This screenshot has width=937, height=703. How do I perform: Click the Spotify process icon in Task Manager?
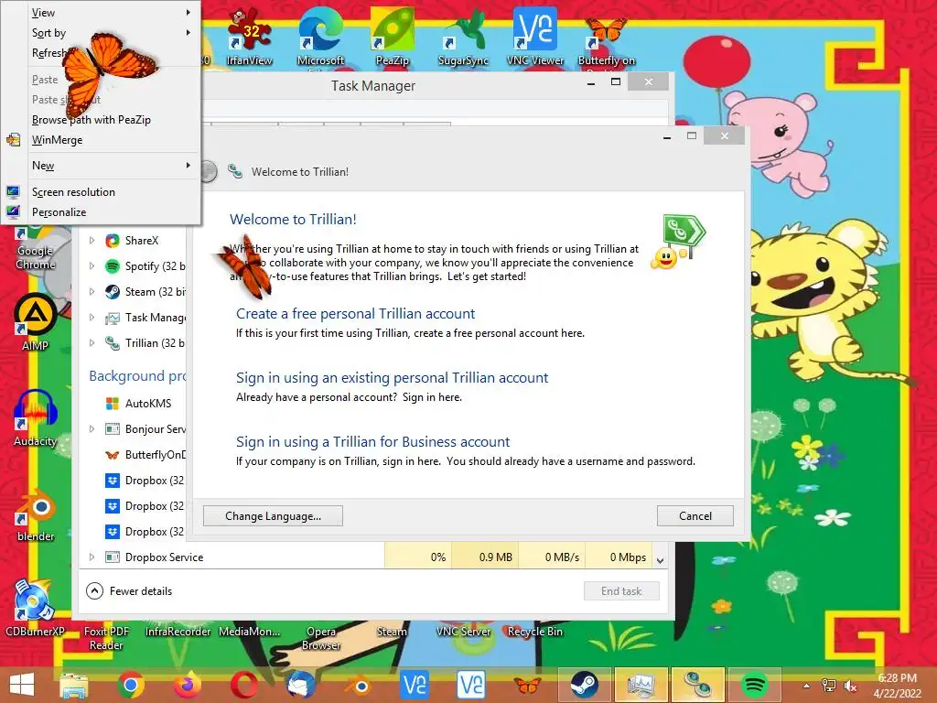pos(113,266)
